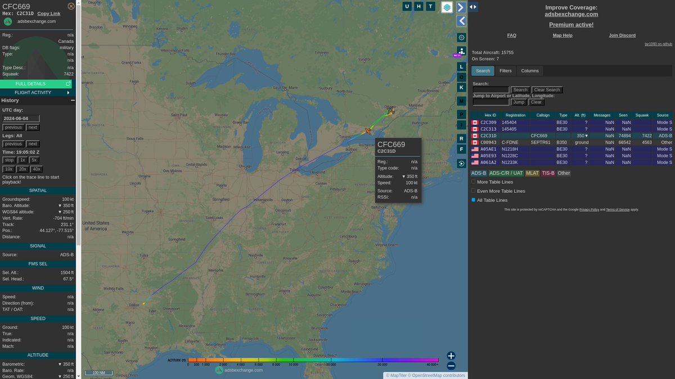The width and height of the screenshot is (675, 379).
Task: Switch to the Filters tab
Action: (506, 71)
